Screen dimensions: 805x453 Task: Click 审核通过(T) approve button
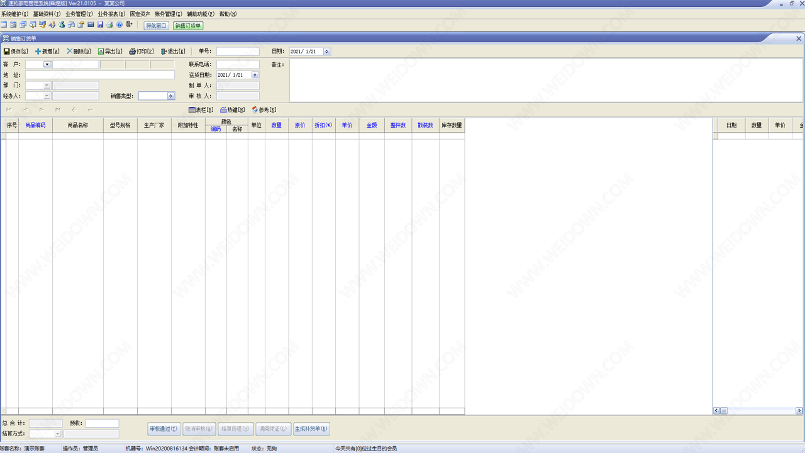(x=163, y=429)
